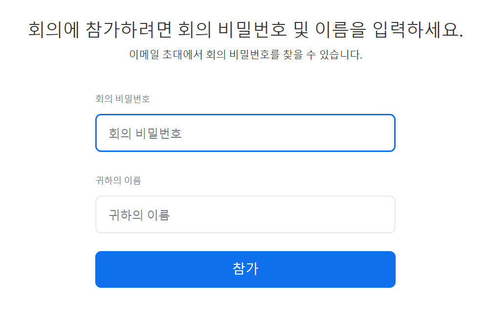
Task: Click the blue 참가 button
Action: (245, 269)
